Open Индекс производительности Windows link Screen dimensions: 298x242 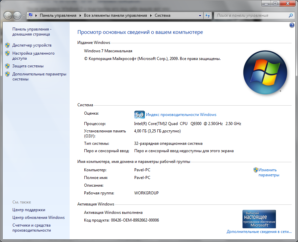[181, 115]
